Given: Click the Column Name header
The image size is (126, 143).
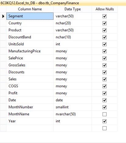Looking at the screenshot, I should coord(30,9).
